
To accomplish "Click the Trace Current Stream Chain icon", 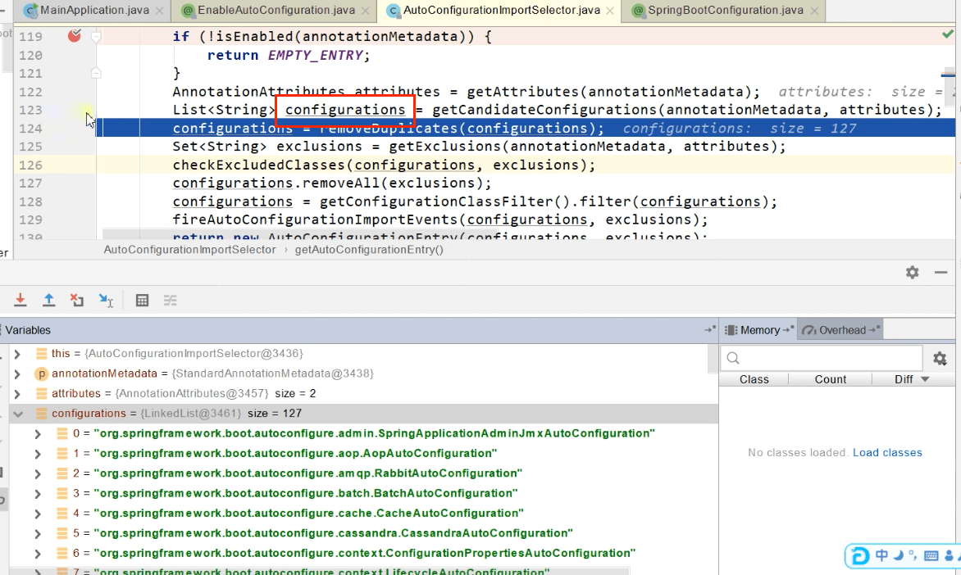I will click(x=171, y=301).
